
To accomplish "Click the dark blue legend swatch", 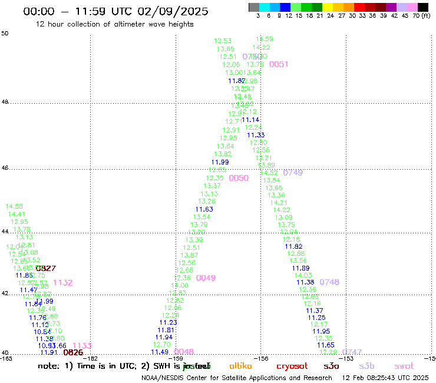I will click(285, 7).
